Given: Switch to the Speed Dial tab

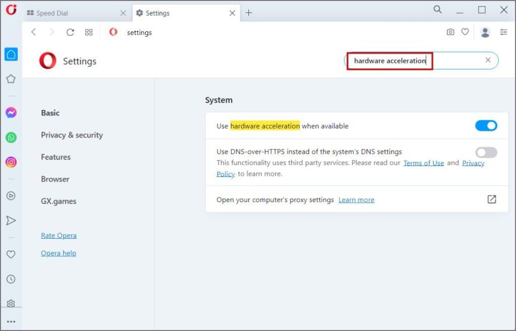Looking at the screenshot, I should coord(77,13).
